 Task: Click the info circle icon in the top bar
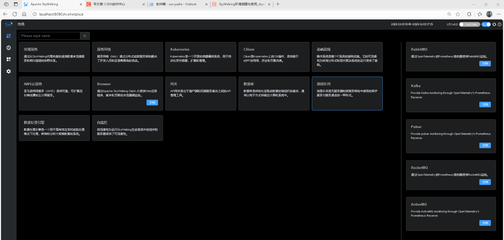[x=500, y=24]
